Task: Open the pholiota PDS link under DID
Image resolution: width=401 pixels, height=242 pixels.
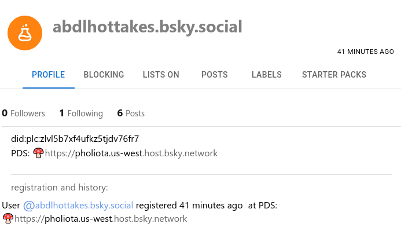Action: coord(131,153)
